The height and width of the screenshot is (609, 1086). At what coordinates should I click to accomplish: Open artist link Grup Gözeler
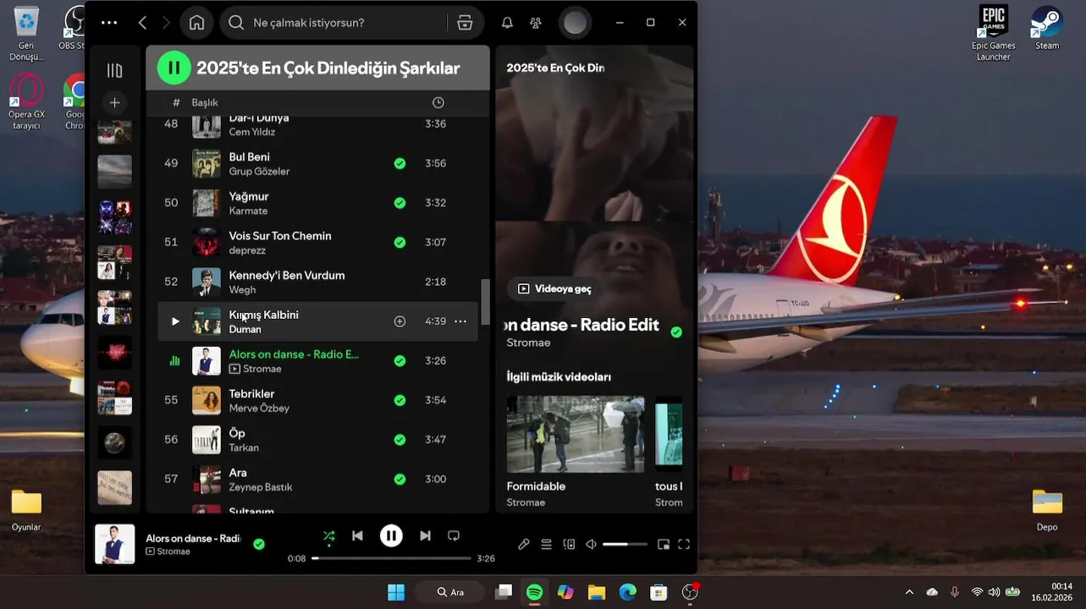[x=259, y=172]
